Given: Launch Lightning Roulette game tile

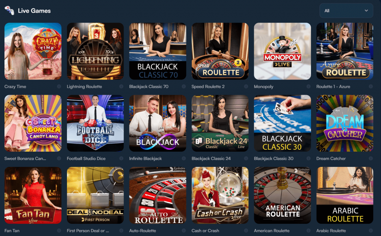Looking at the screenshot, I should [95, 51].
